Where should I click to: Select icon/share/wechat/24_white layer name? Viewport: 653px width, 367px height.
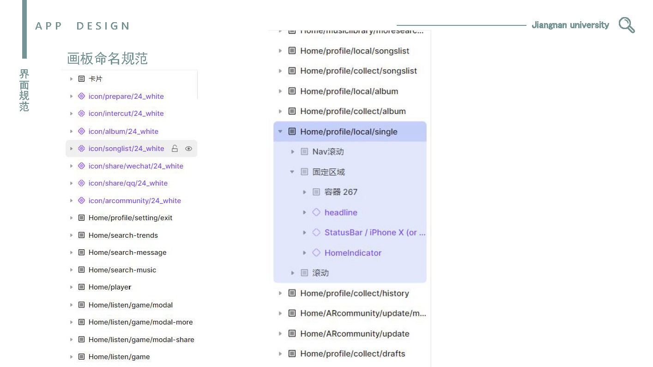136,166
